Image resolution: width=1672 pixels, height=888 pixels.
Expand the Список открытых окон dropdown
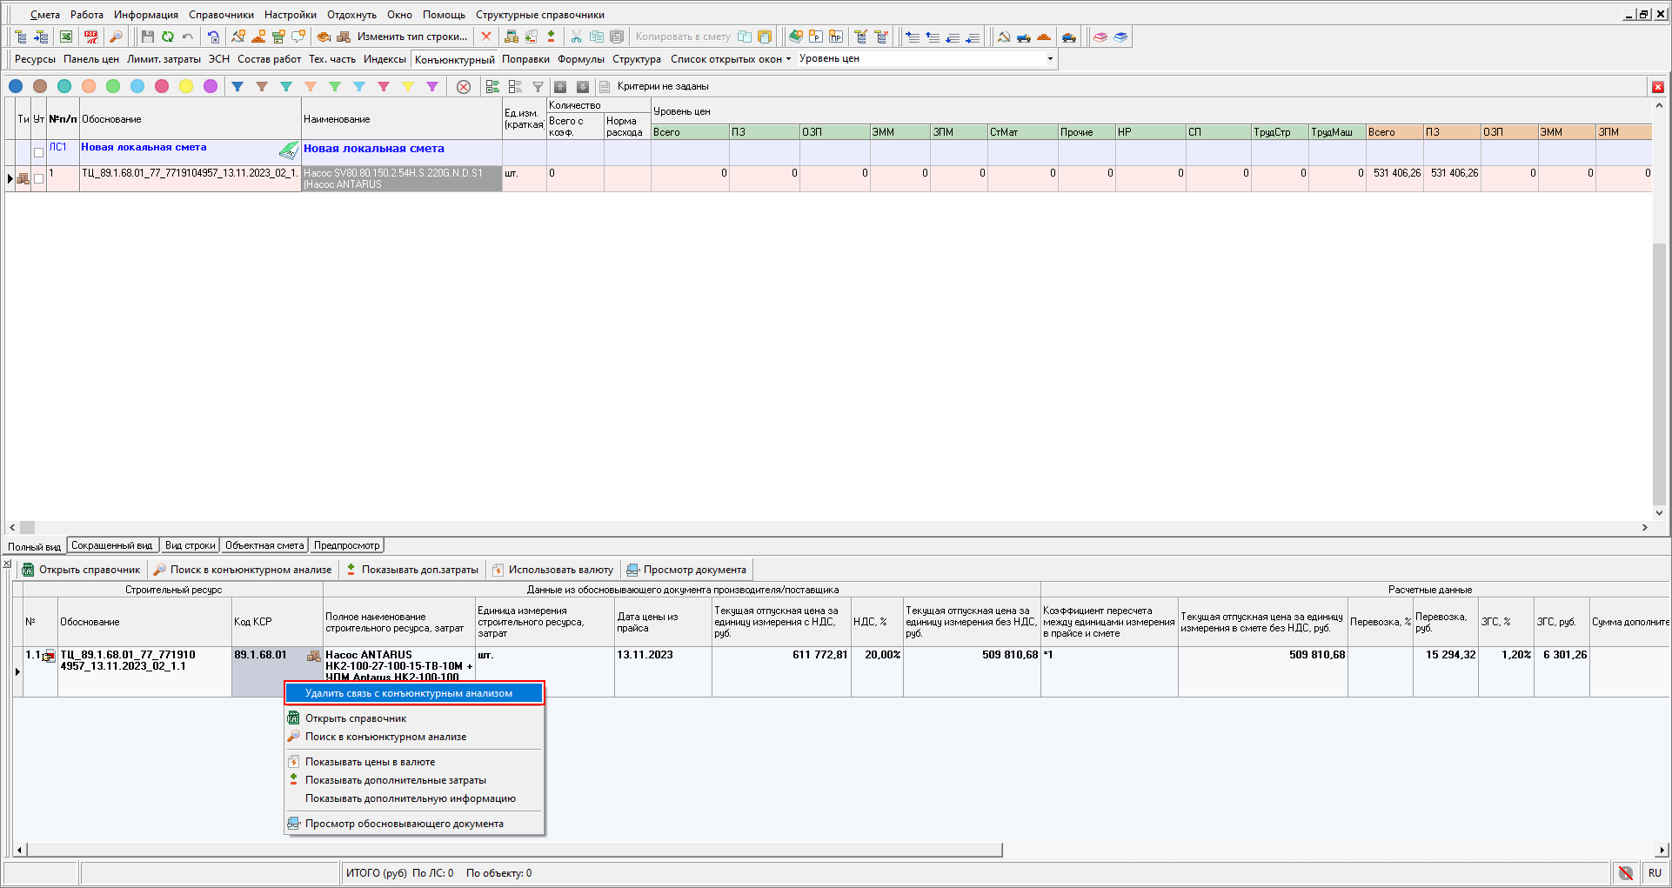coord(731,59)
